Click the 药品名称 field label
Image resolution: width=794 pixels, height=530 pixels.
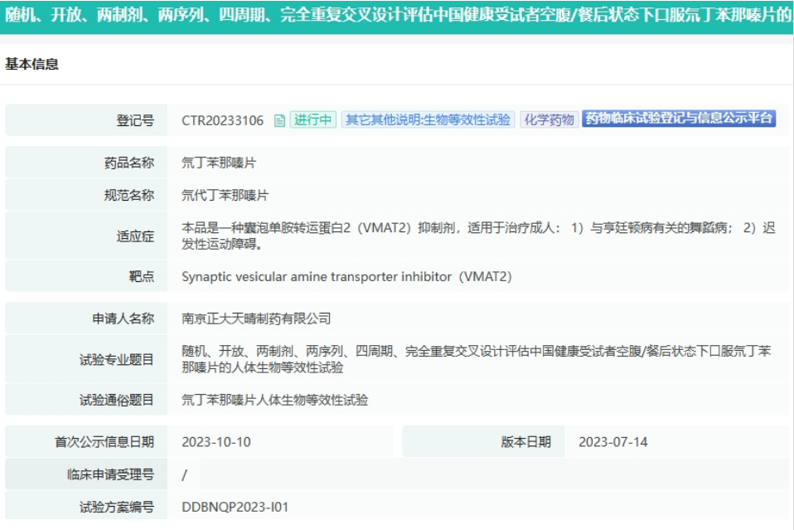[129, 163]
